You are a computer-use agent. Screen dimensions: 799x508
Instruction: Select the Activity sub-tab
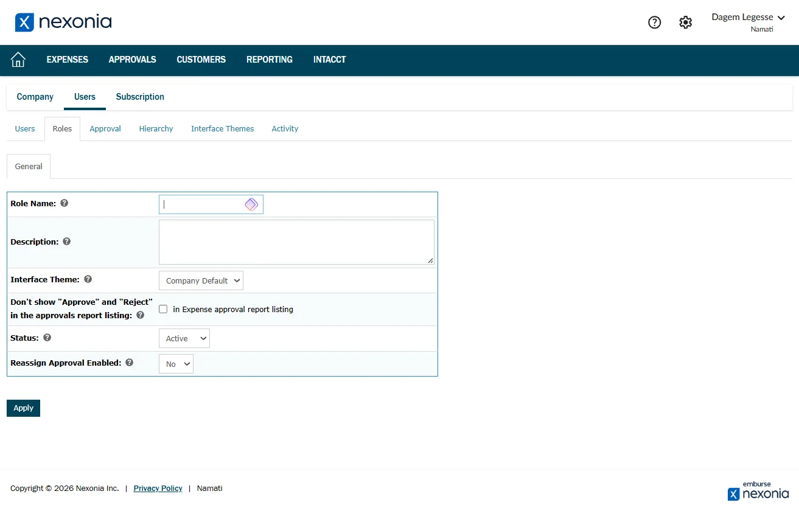click(x=285, y=128)
